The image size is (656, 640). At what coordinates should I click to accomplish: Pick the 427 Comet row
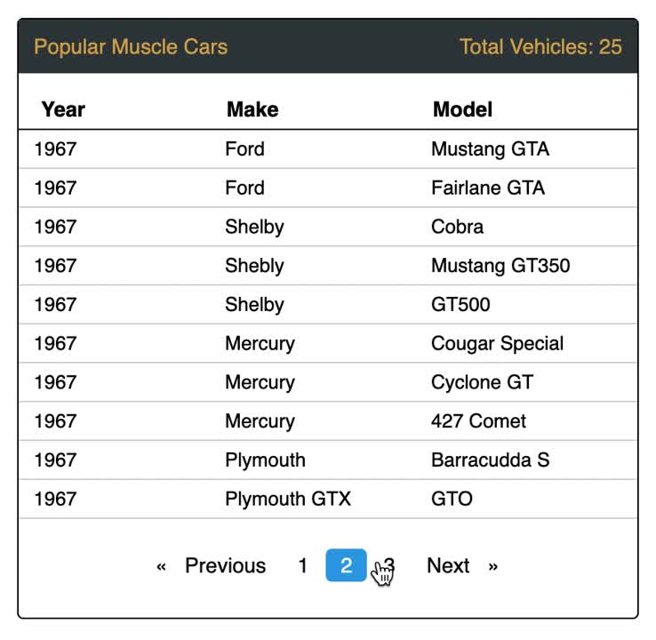pos(328,421)
